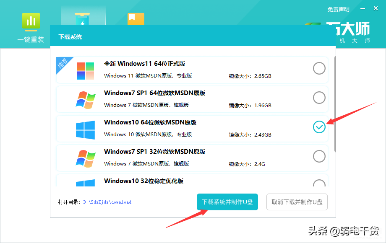Close the application window

pyautogui.click(x=376, y=8)
